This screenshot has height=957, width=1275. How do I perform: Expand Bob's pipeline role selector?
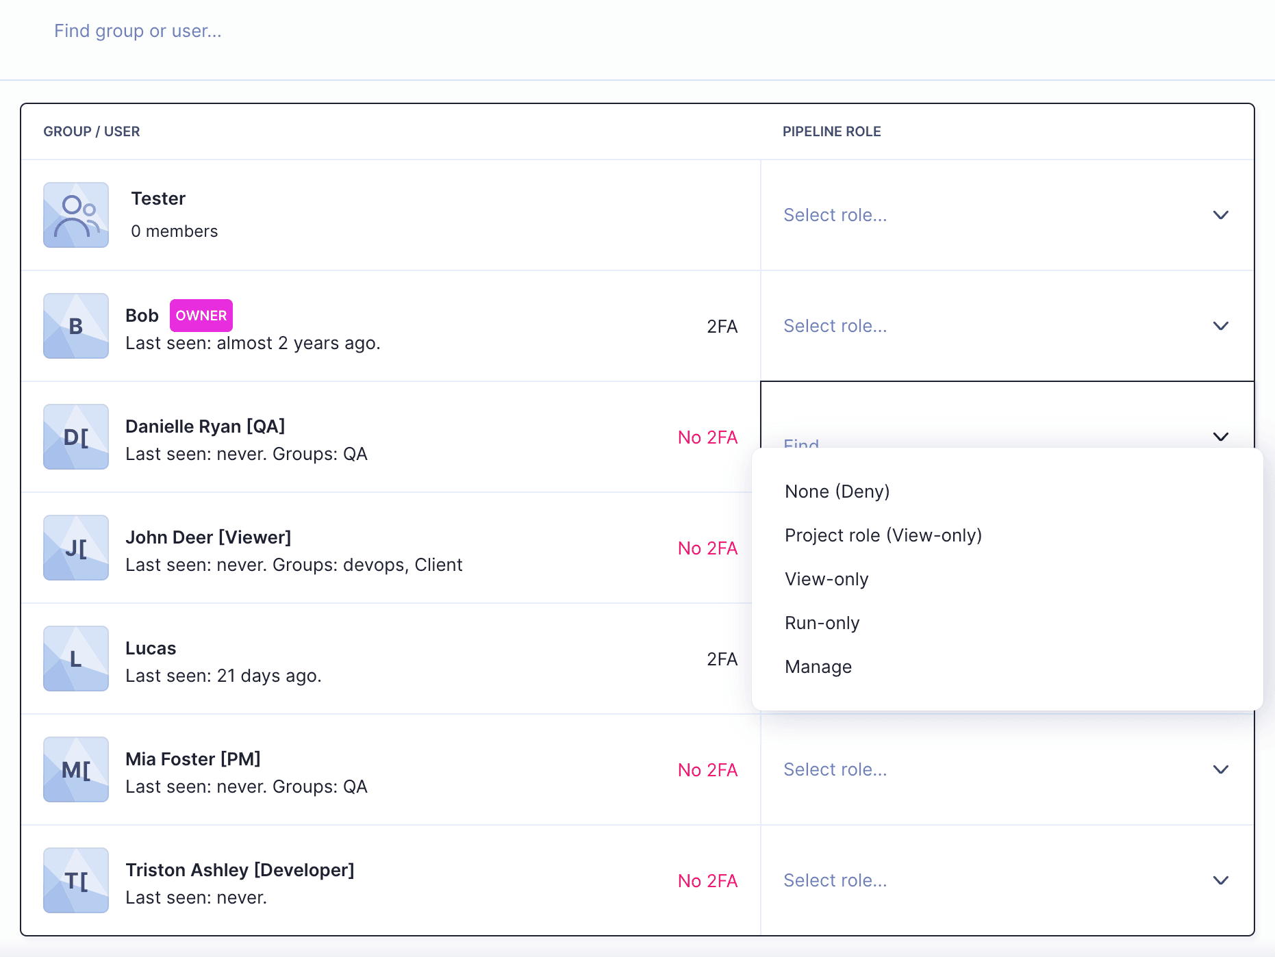tap(1007, 326)
